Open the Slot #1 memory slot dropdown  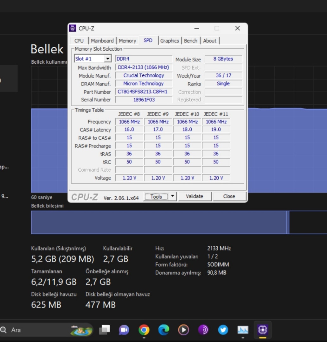(x=108, y=59)
